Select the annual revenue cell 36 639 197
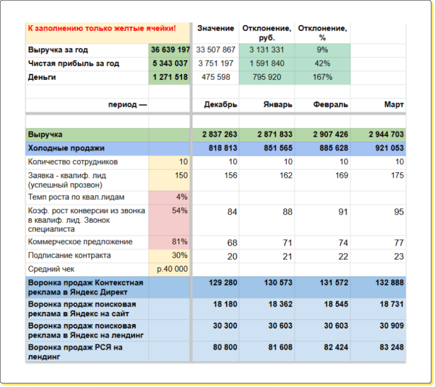The height and width of the screenshot is (387, 435). pyautogui.click(x=169, y=50)
